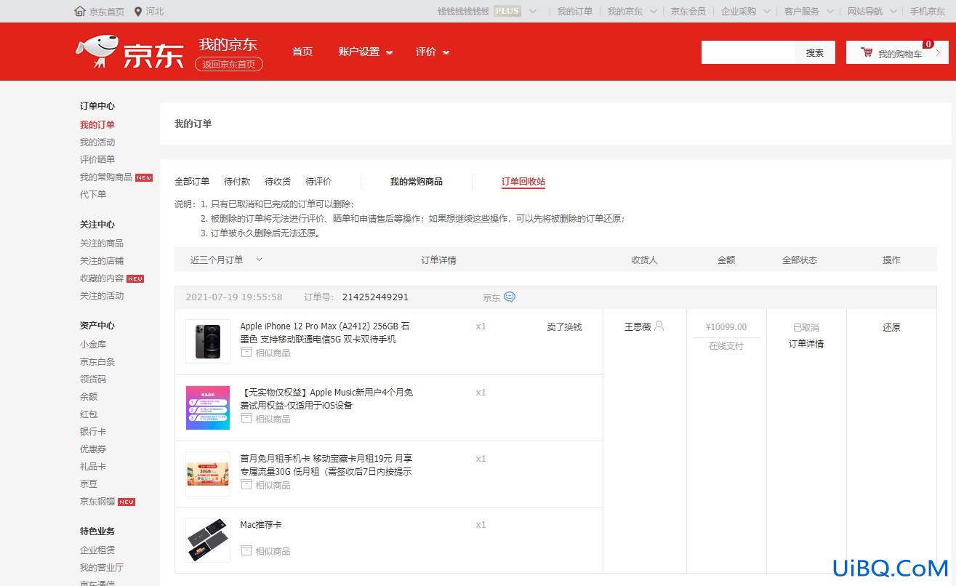The image size is (956, 586).
Task: Click the 卖了换钱 link
Action: coord(564,326)
